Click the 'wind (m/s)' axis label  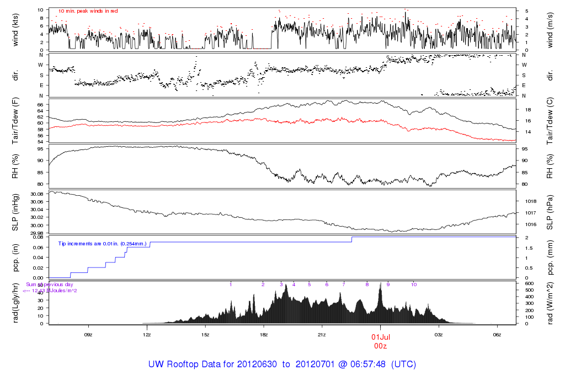(x=549, y=30)
